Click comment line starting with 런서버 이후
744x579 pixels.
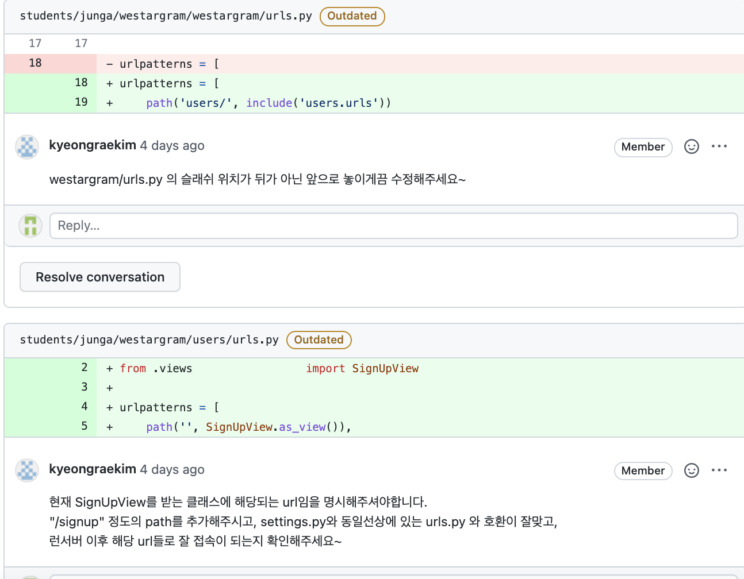pos(195,541)
